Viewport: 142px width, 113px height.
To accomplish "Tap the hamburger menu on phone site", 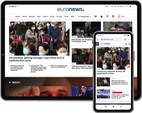I will [97, 44].
